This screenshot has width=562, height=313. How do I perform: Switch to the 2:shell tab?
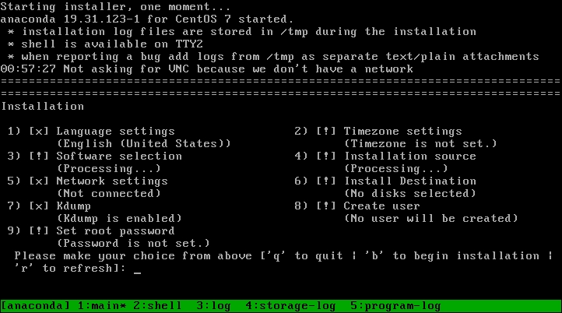(x=157, y=306)
